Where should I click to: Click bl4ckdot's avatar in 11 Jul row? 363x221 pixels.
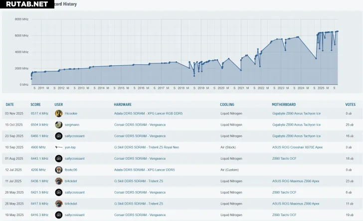59,181
